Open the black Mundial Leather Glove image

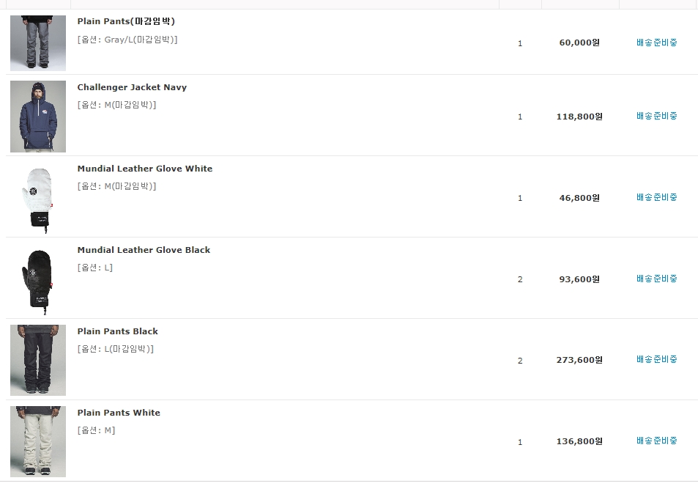pos(38,279)
